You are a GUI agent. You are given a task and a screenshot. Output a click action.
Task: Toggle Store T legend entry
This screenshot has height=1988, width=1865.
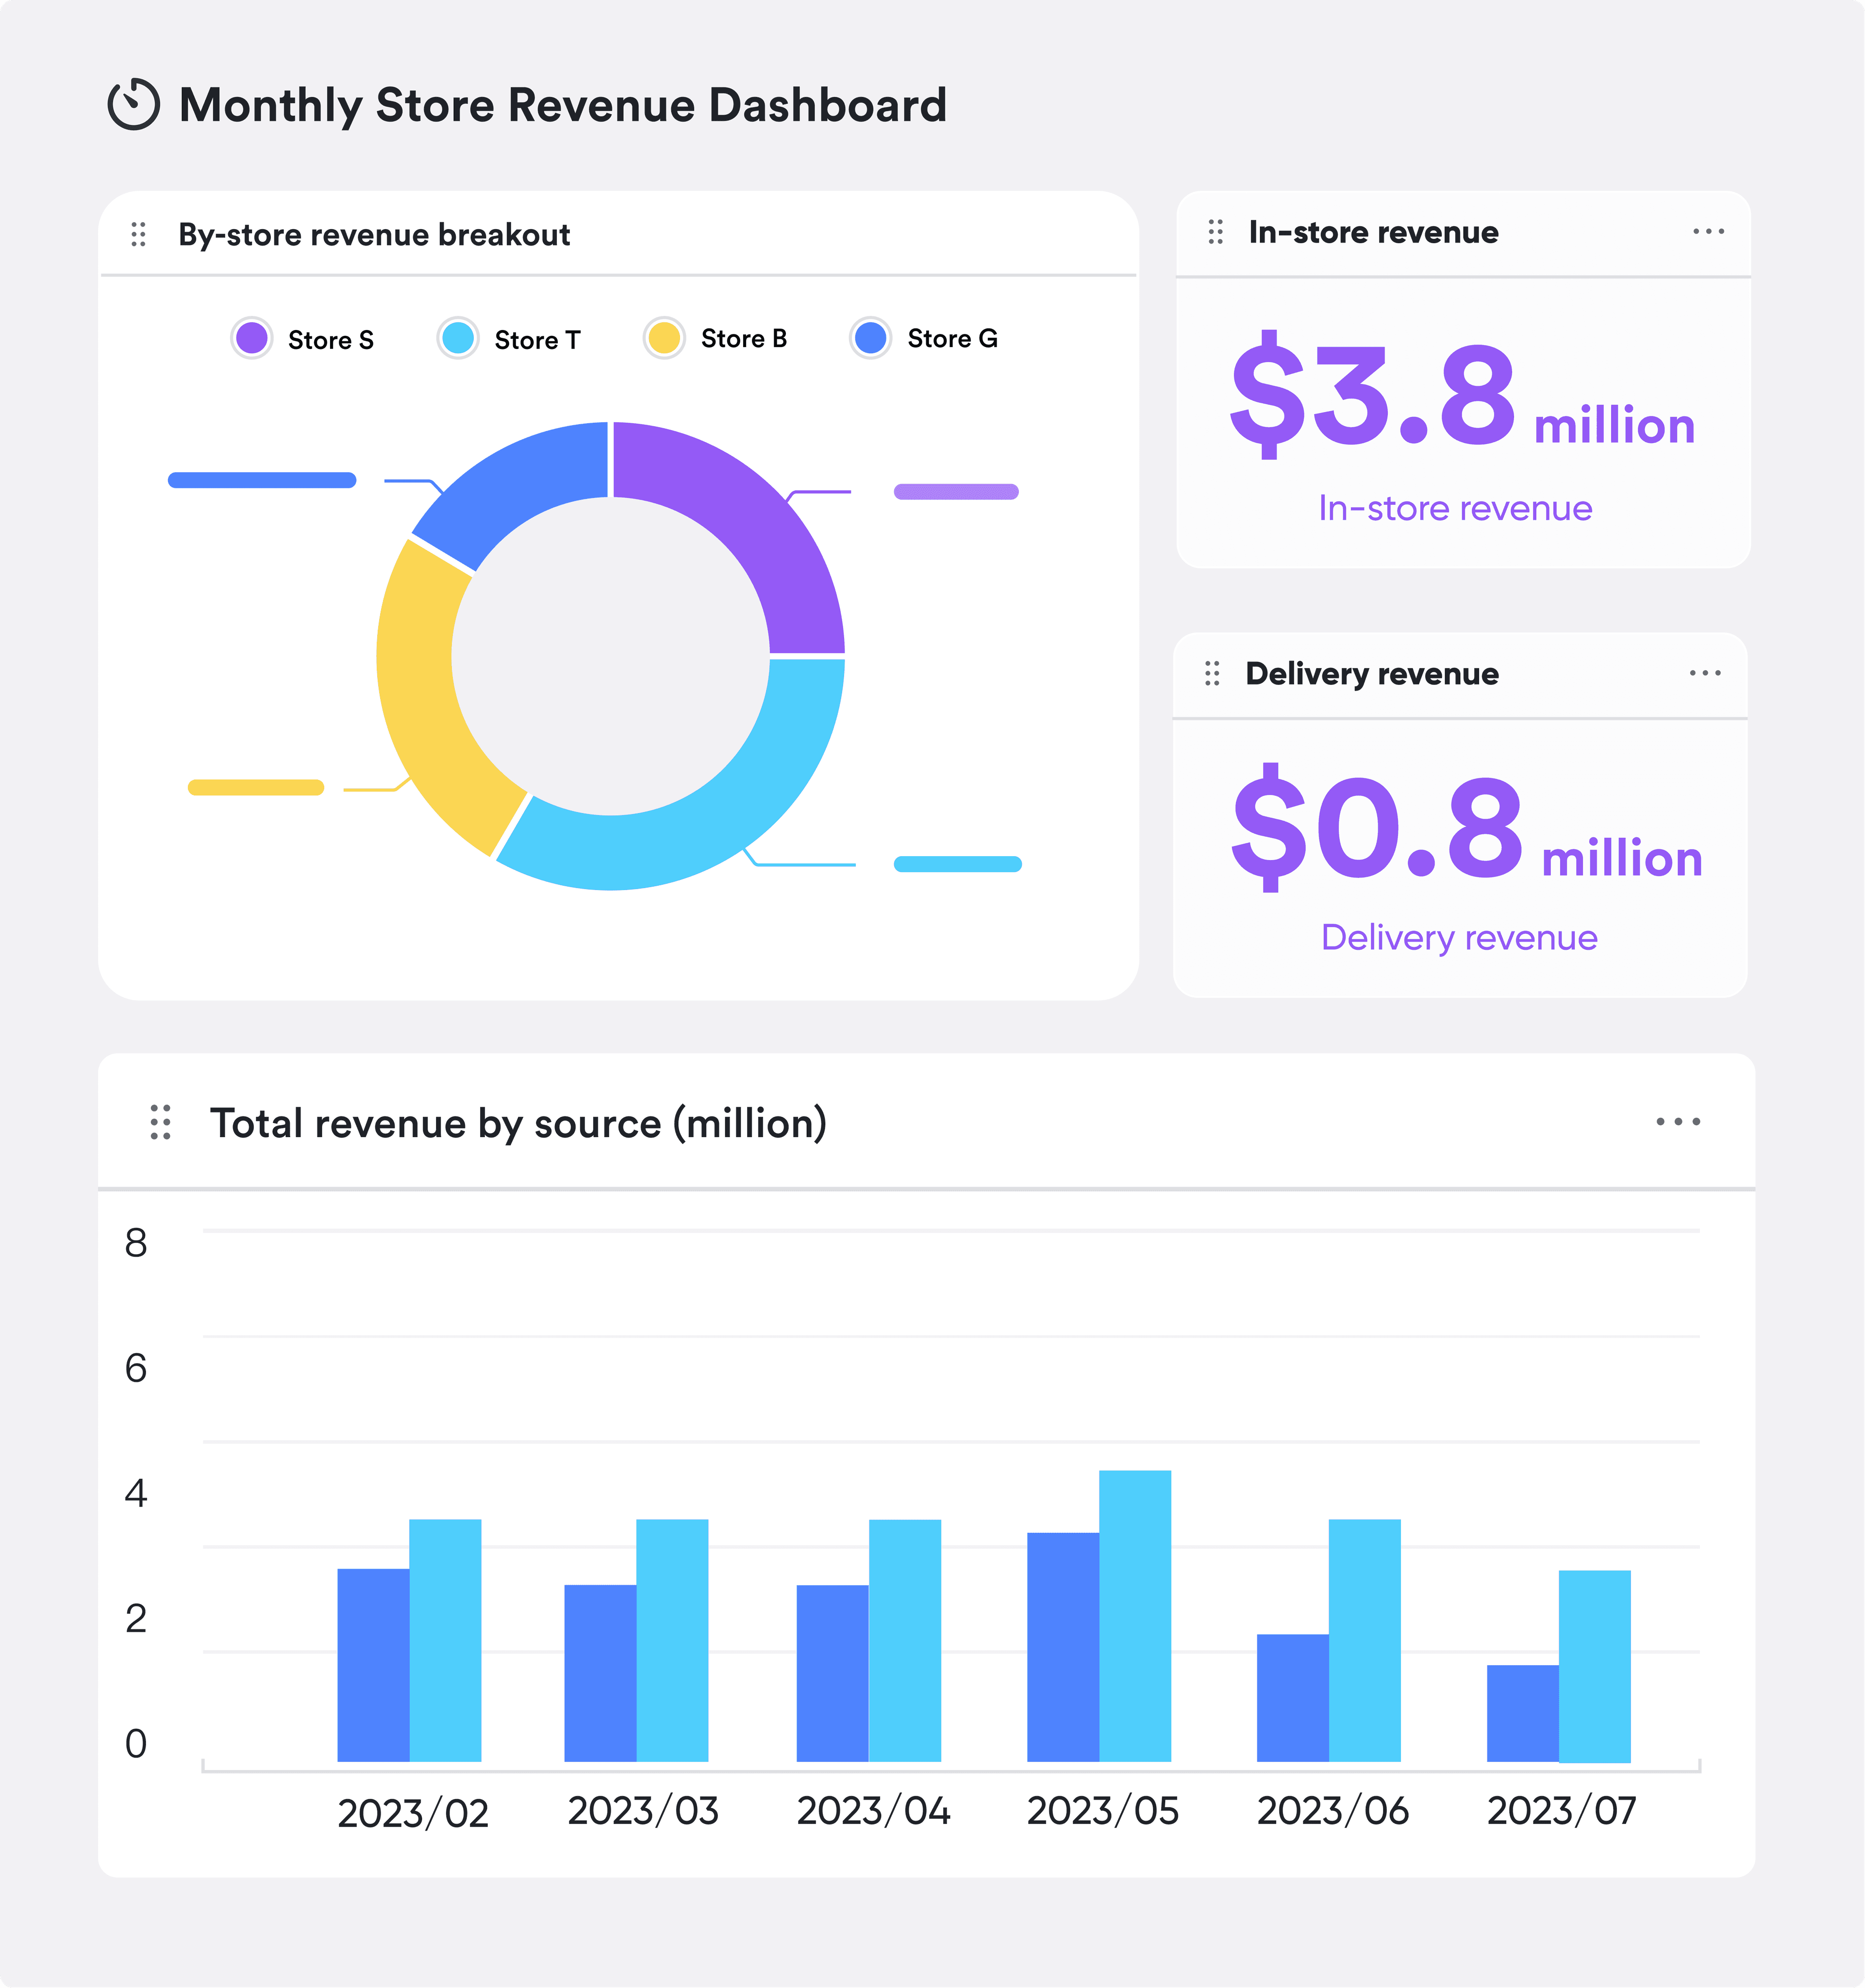pyautogui.click(x=510, y=339)
